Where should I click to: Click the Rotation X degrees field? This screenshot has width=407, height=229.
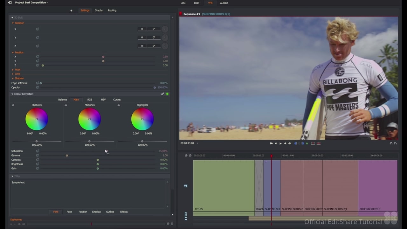tap(154, 29)
